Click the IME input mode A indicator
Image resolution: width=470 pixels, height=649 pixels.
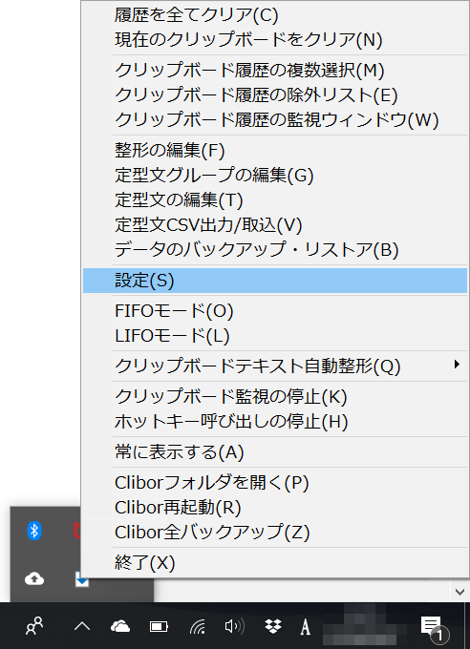pos(306,627)
